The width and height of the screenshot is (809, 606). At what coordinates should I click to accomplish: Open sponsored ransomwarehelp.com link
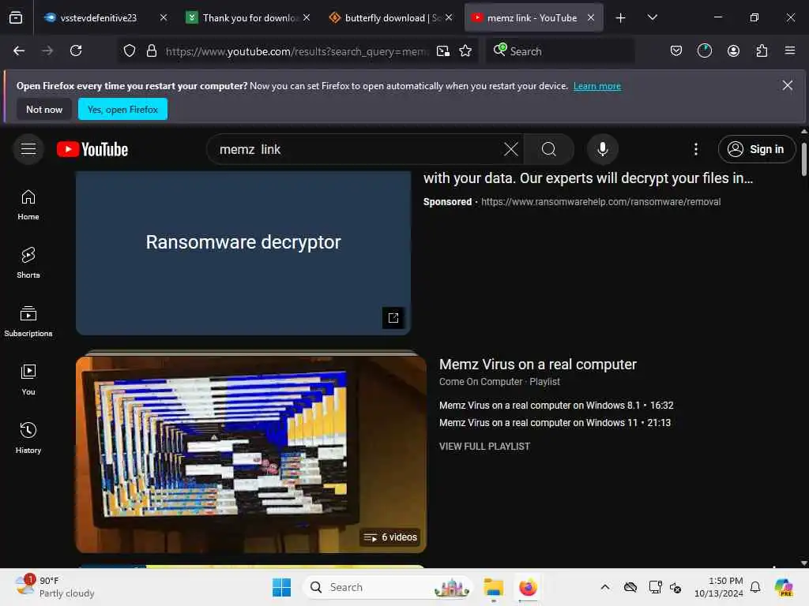pos(600,202)
